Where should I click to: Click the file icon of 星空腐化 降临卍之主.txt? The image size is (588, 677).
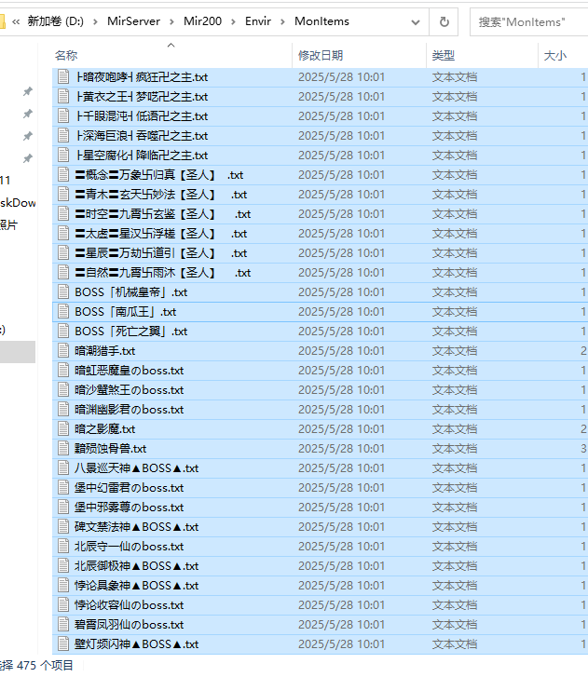point(63,155)
